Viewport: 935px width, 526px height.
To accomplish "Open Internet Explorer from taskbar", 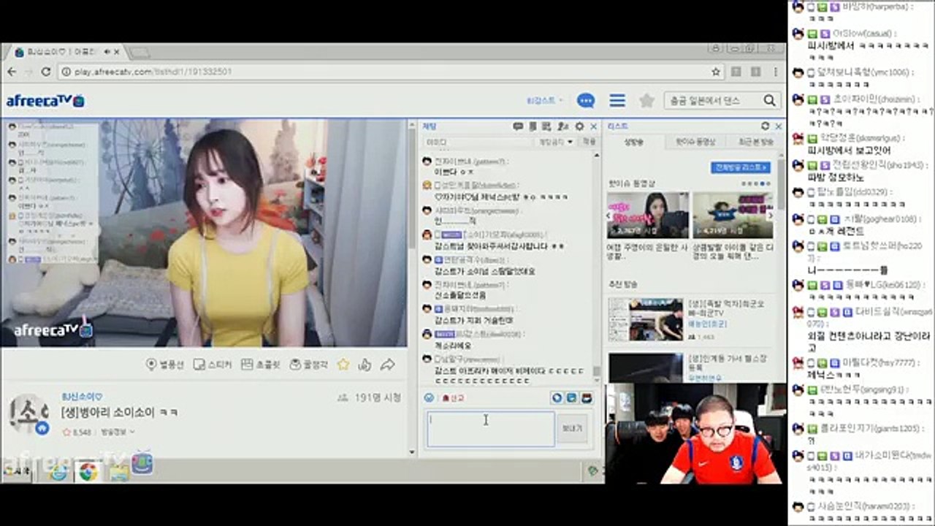I will 58,472.
